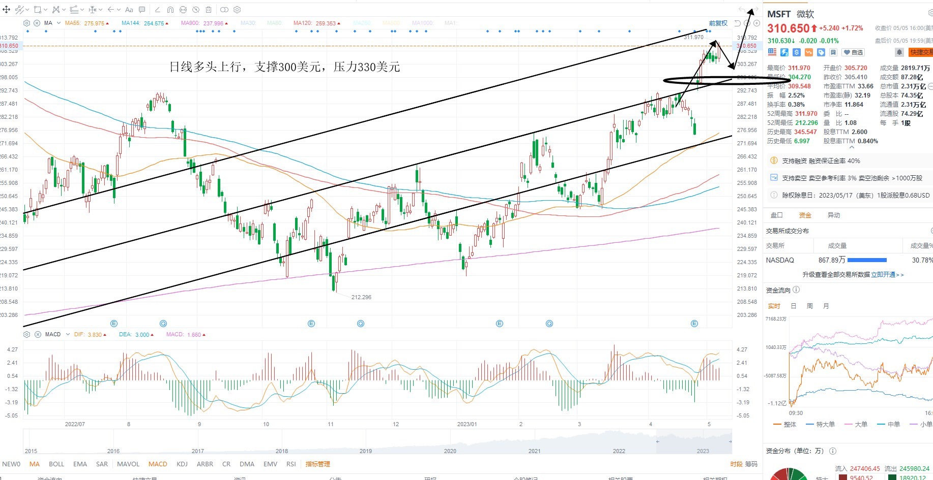
Task: Select the crosshair move cursor tool
Action: 7,10
